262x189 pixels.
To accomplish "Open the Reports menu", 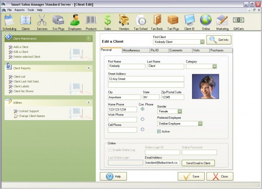I will click(19, 10).
